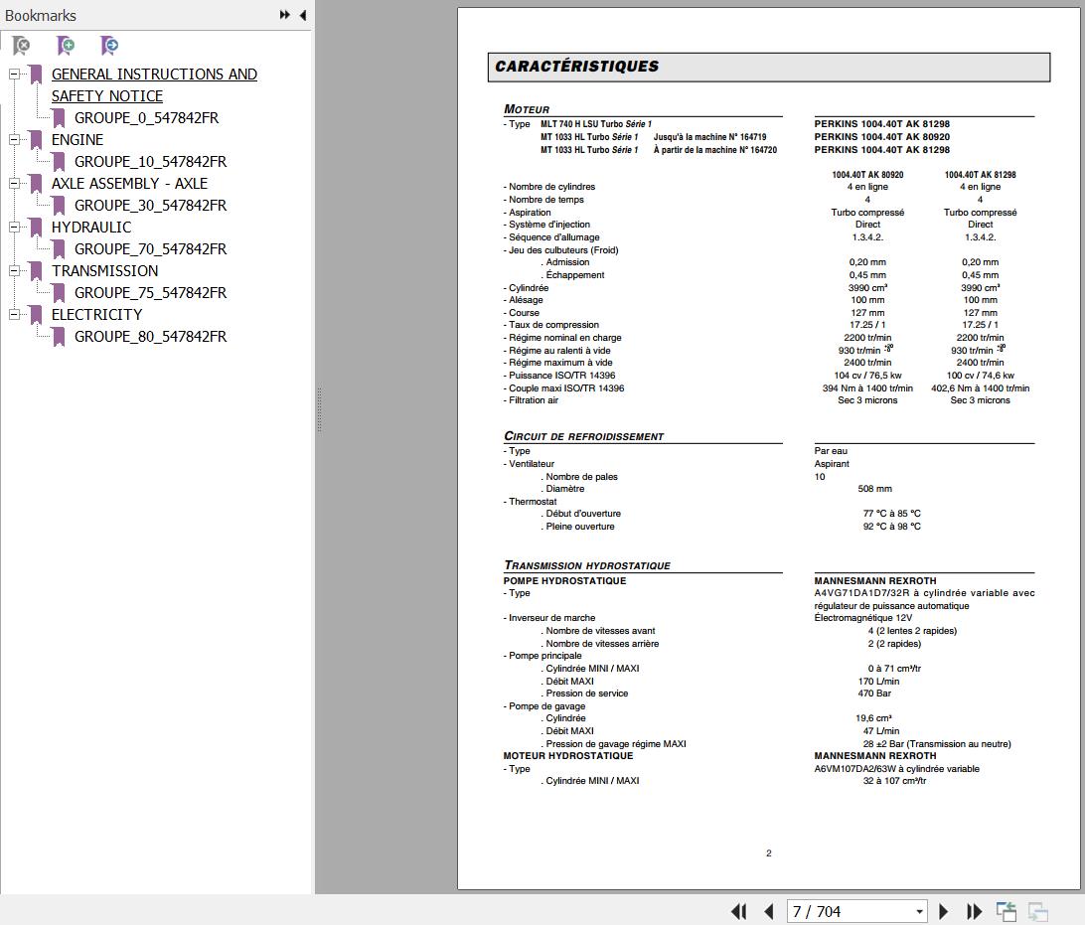Click the bookmark icon beside GROUPE_0_547842FR
This screenshot has height=925, width=1085.
click(59, 118)
